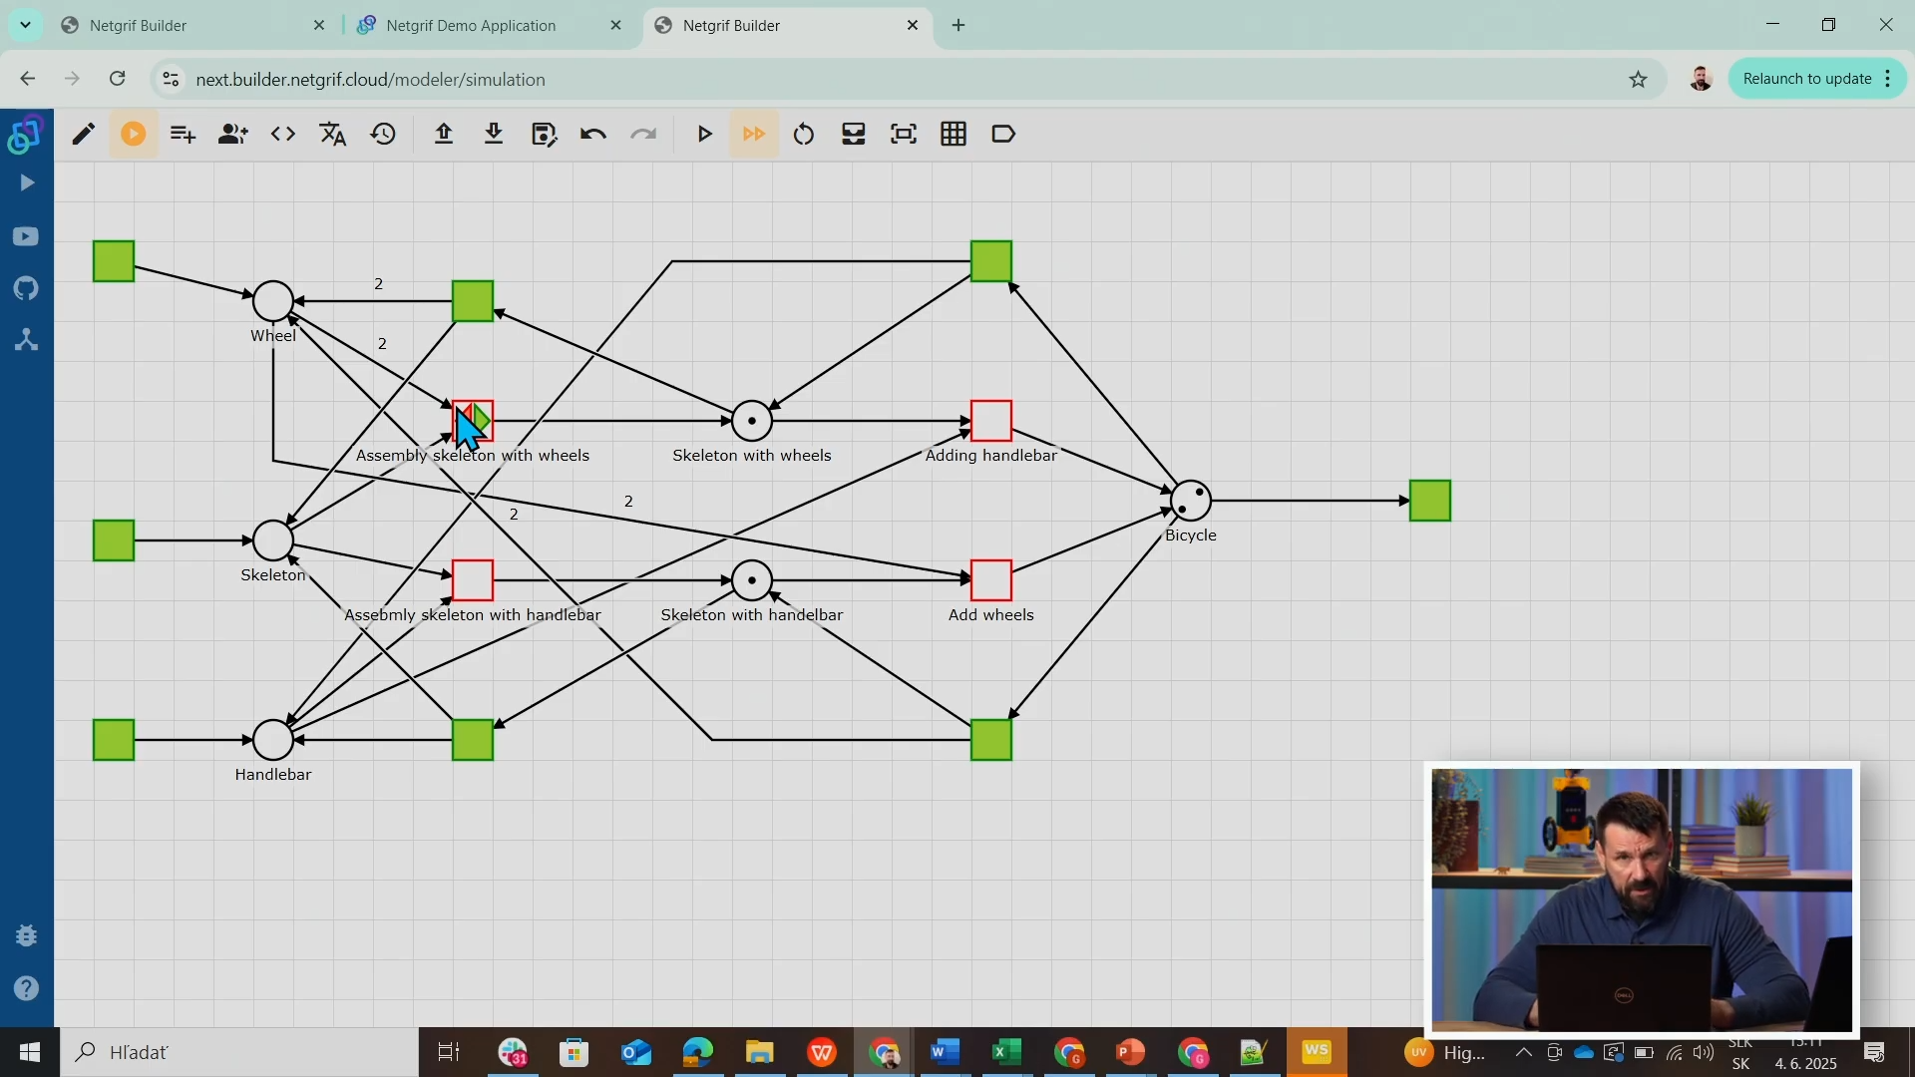Image resolution: width=1915 pixels, height=1077 pixels.
Task: Open the browser tab search dropdown
Action: pyautogui.click(x=25, y=25)
